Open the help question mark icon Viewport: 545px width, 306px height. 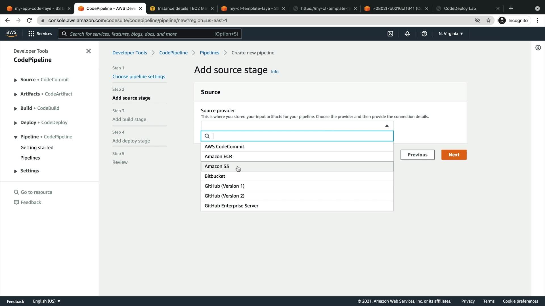pos(424,34)
